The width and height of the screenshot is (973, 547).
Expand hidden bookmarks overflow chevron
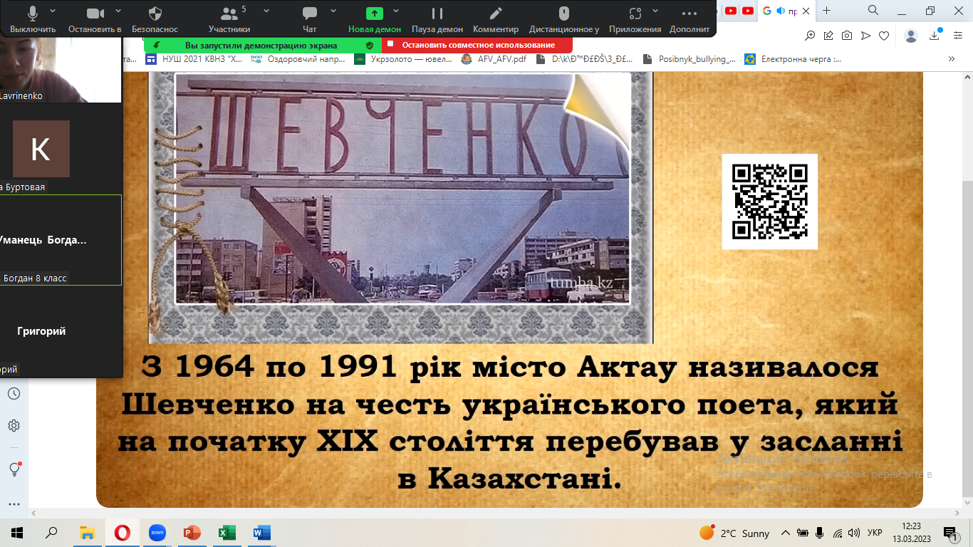click(x=951, y=59)
